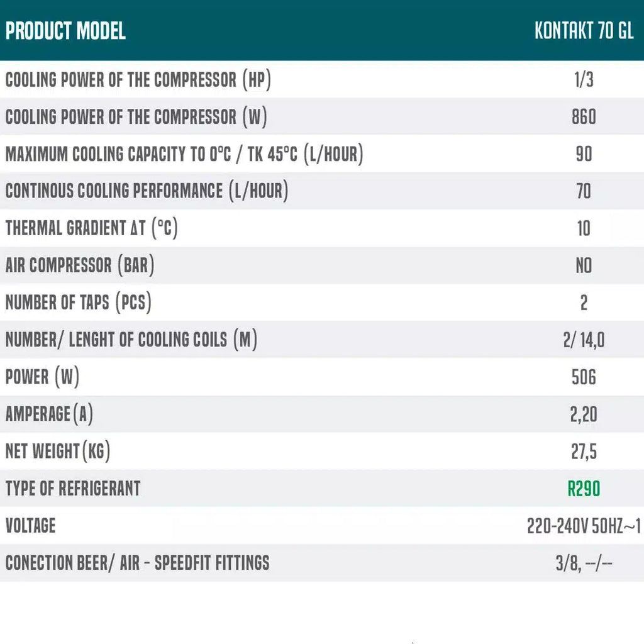Click the continuous cooling performance label

click(x=147, y=191)
